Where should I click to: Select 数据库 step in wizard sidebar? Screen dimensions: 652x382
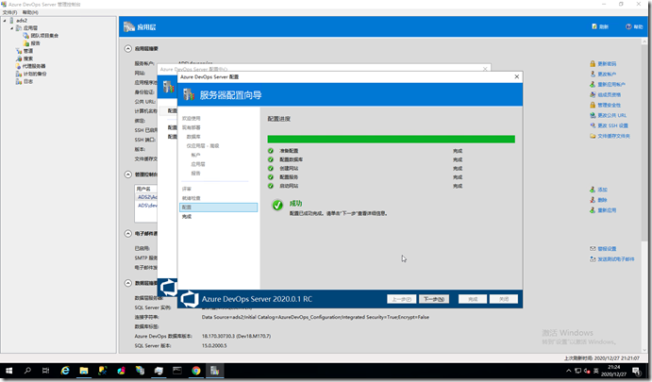(193, 137)
